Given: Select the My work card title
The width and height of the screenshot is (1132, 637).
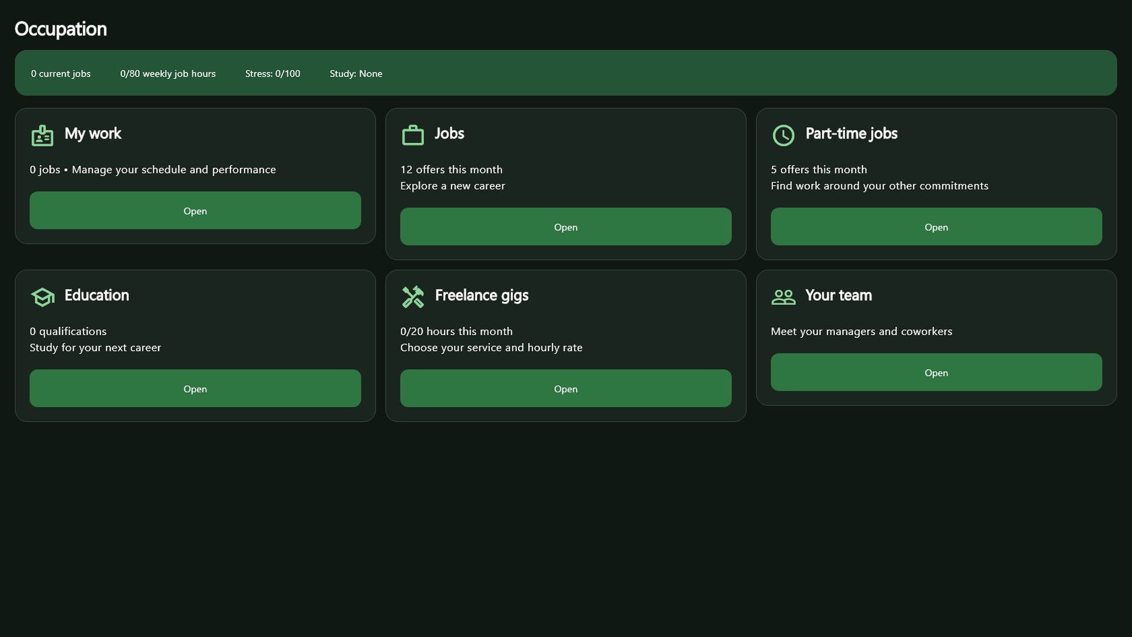Looking at the screenshot, I should point(93,134).
